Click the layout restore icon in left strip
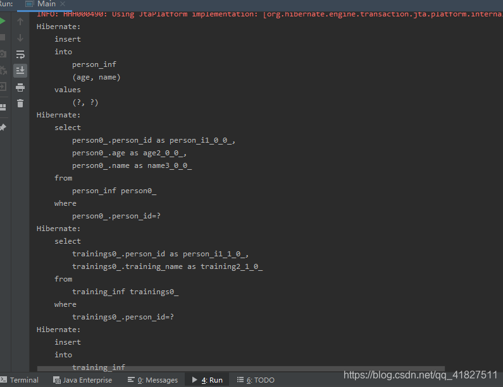This screenshot has width=503, height=387. tap(3, 107)
